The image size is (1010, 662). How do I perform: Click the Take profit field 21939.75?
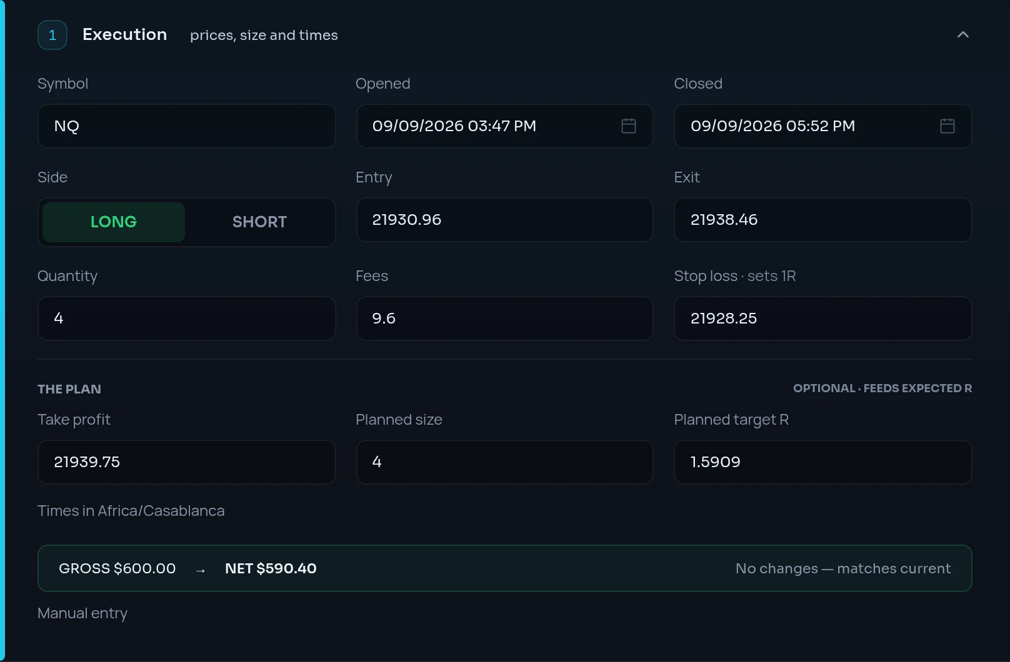click(x=187, y=462)
